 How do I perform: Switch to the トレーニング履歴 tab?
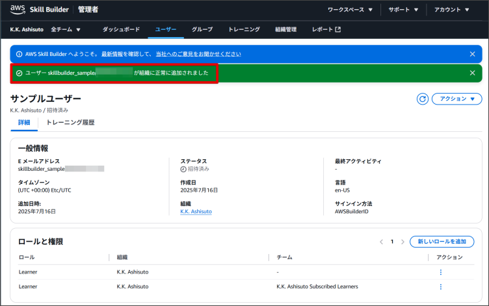(70, 122)
